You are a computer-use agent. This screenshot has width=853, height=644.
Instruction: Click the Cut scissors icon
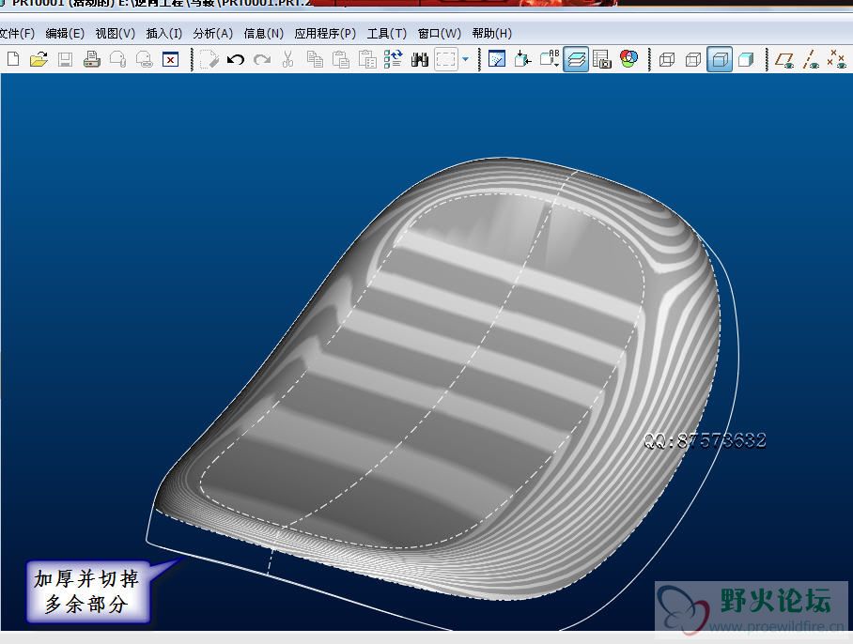pyautogui.click(x=288, y=59)
